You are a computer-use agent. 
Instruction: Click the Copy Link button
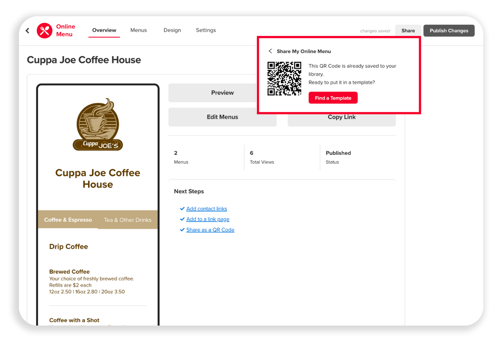click(342, 117)
